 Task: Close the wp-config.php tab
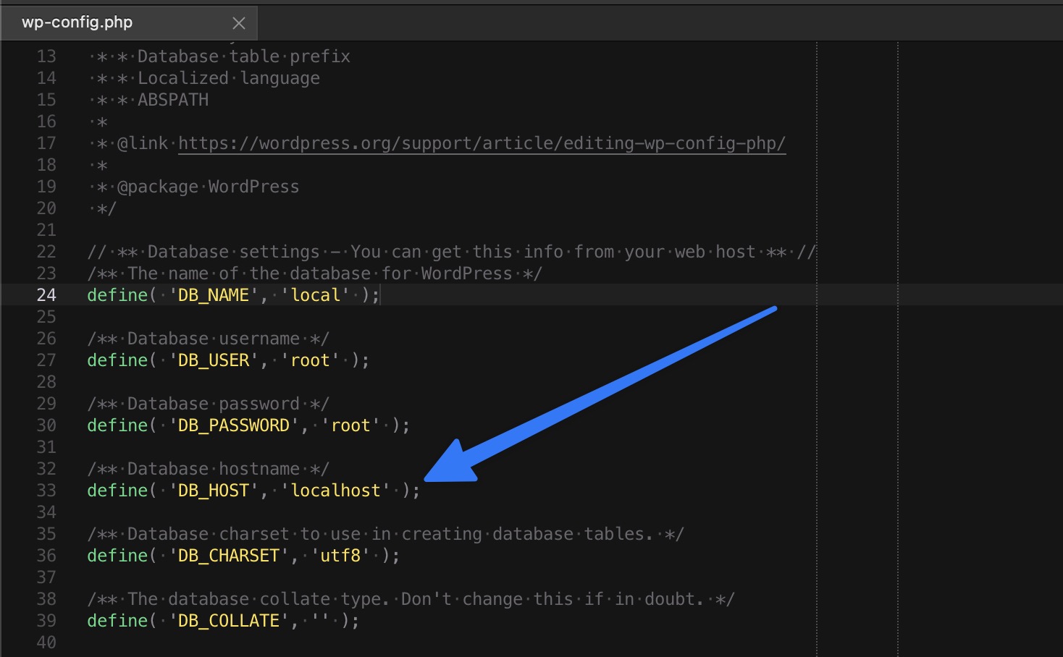pyautogui.click(x=238, y=23)
